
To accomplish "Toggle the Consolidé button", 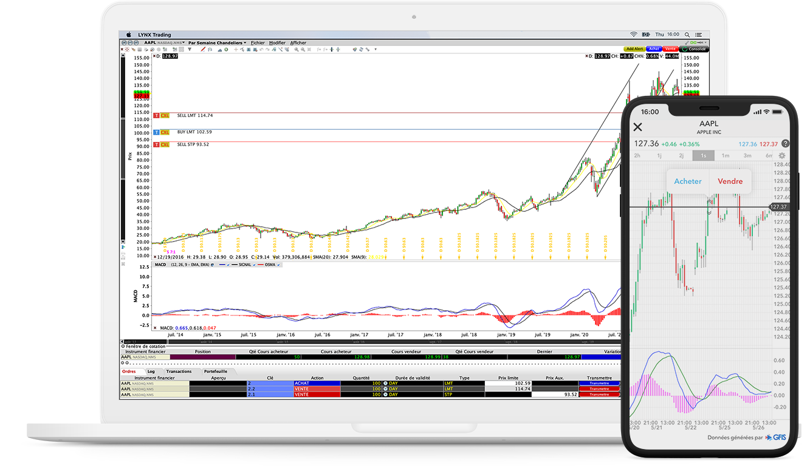I will pos(694,49).
